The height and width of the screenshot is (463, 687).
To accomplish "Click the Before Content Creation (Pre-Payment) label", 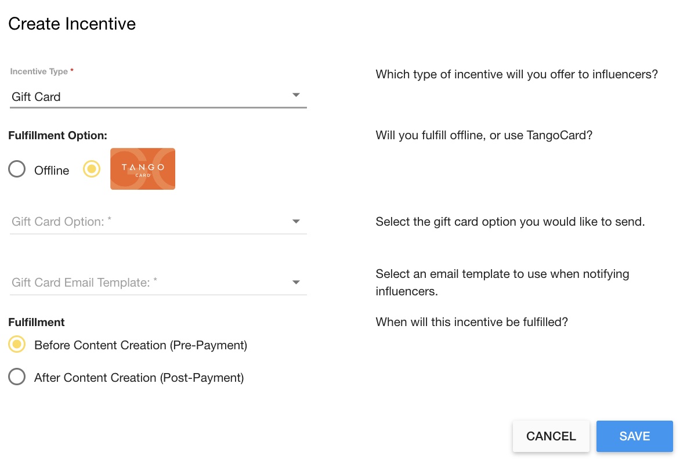I will (140, 345).
